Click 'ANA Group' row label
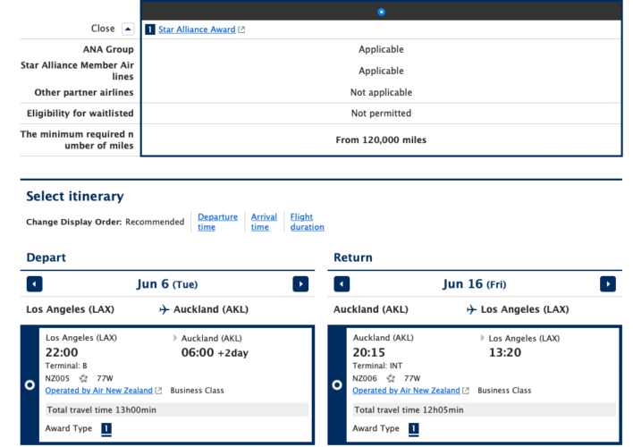The width and height of the screenshot is (633, 447). 108,50
